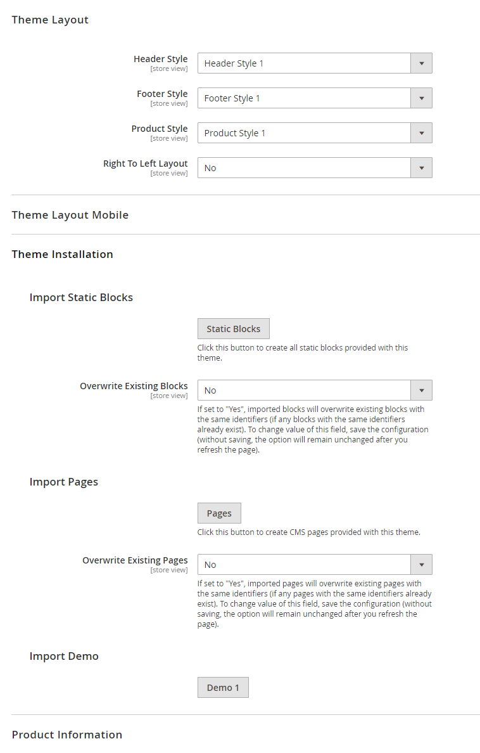Open the Header Style dropdown
The image size is (480, 753).
(304, 63)
